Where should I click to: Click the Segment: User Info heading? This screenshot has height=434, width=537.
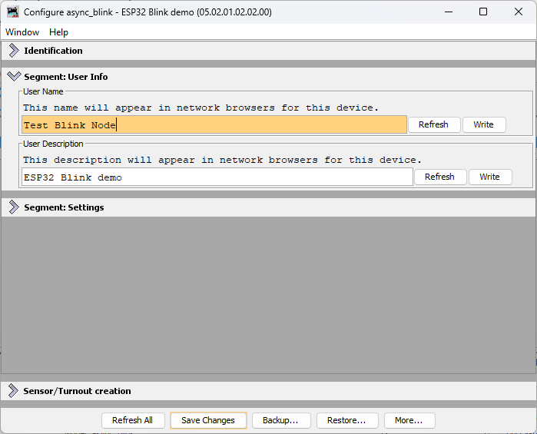click(x=66, y=77)
